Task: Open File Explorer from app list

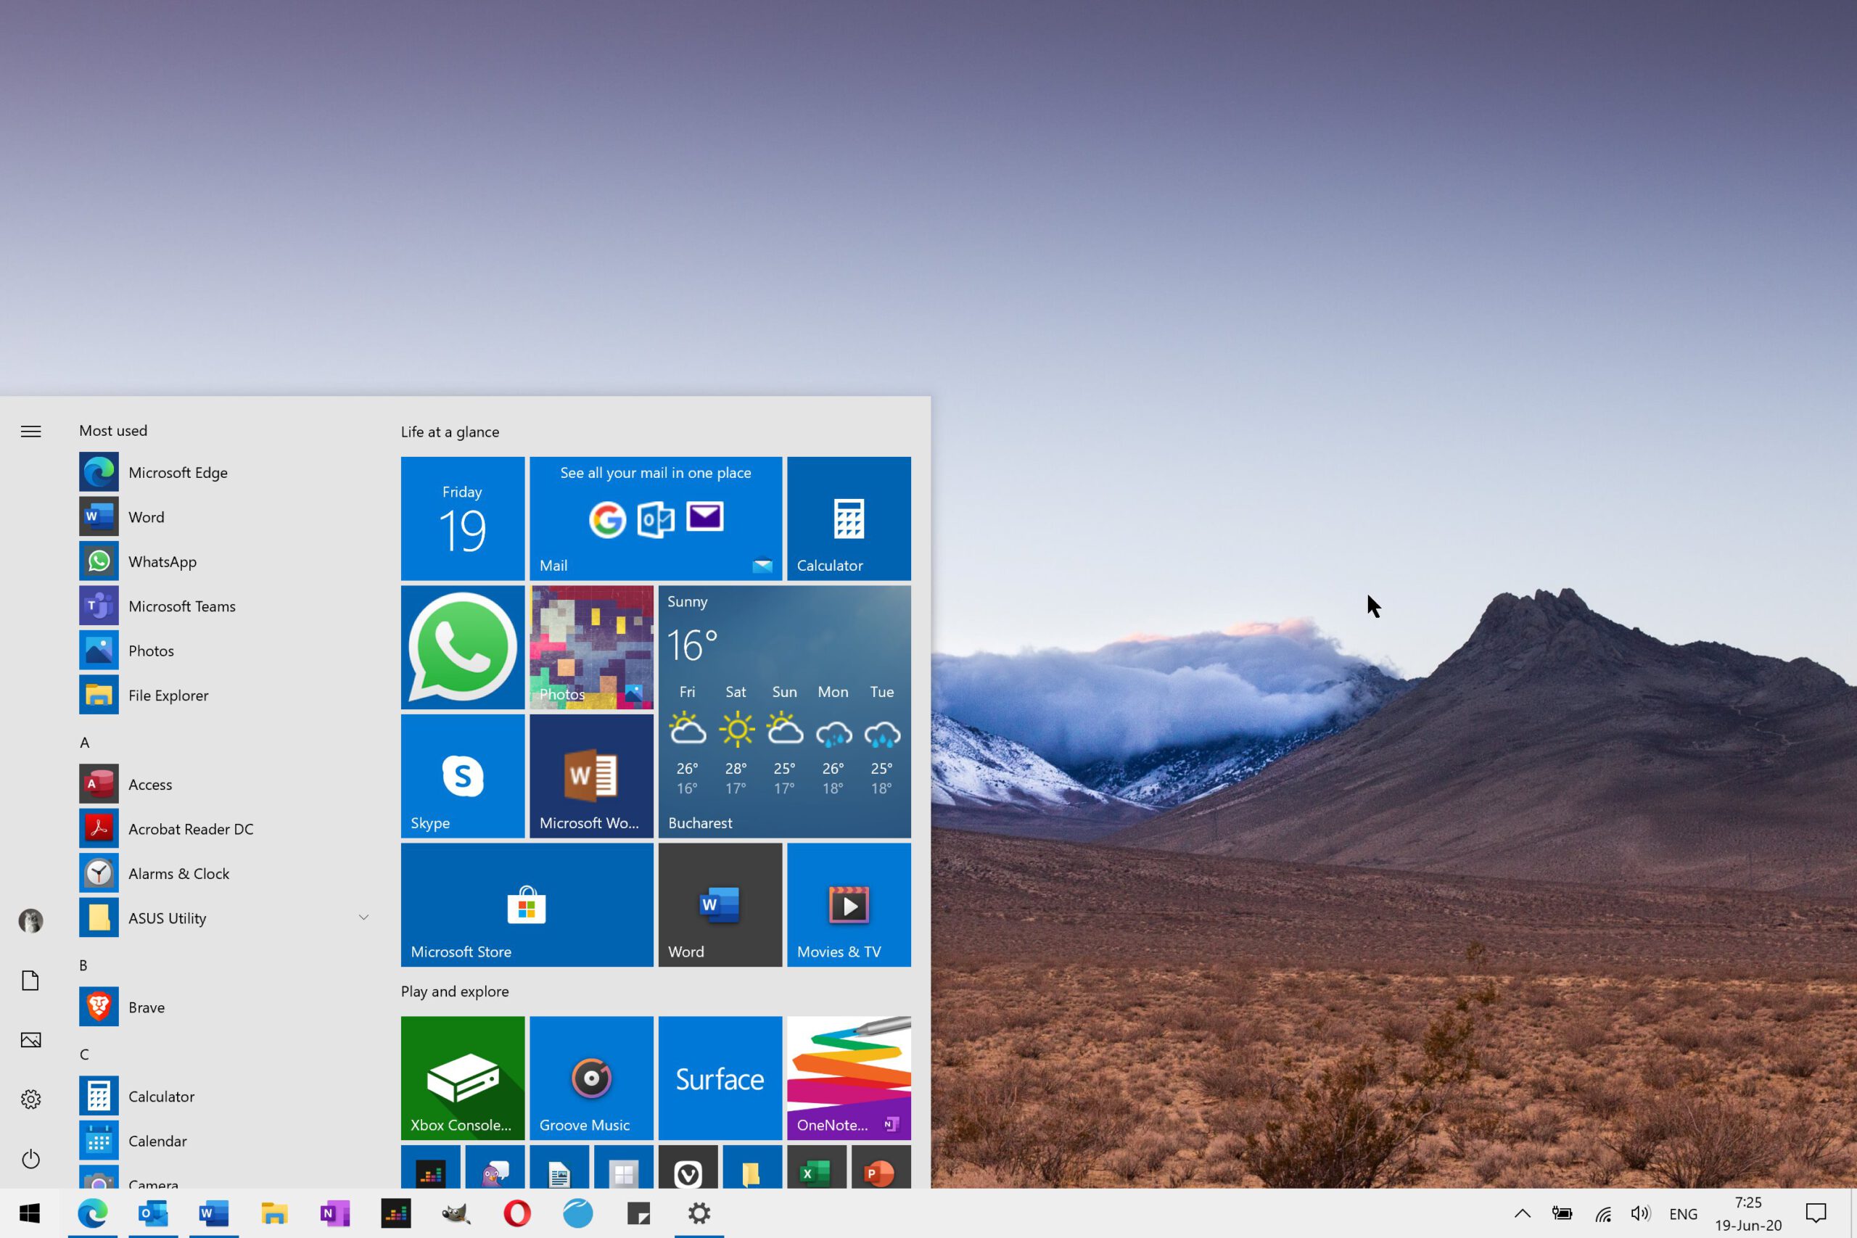Action: [x=225, y=696]
